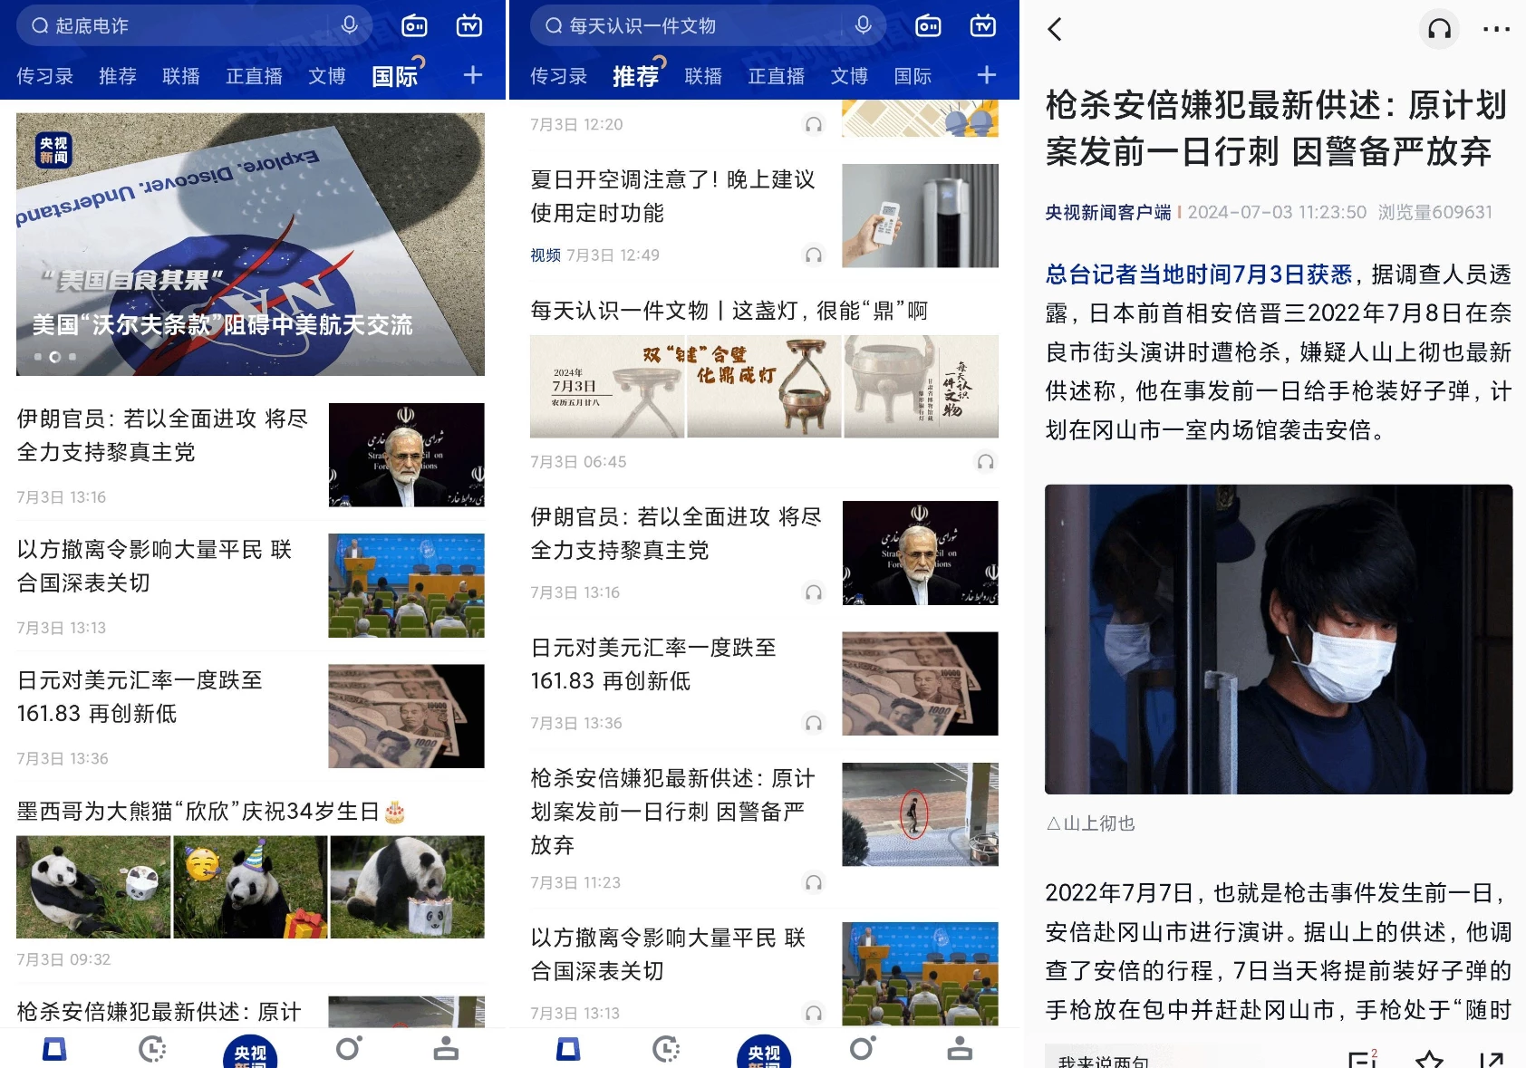
Task: Switch to 文博 tab on the middle screen
Action: click(850, 76)
